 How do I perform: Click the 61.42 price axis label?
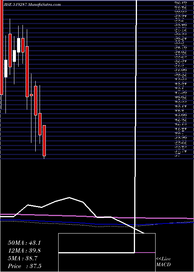pyautogui.click(x=181, y=7)
